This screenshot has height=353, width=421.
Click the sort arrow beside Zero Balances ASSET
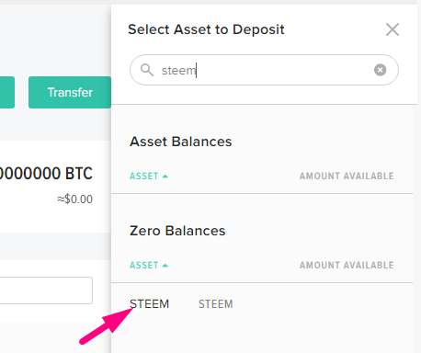point(165,266)
